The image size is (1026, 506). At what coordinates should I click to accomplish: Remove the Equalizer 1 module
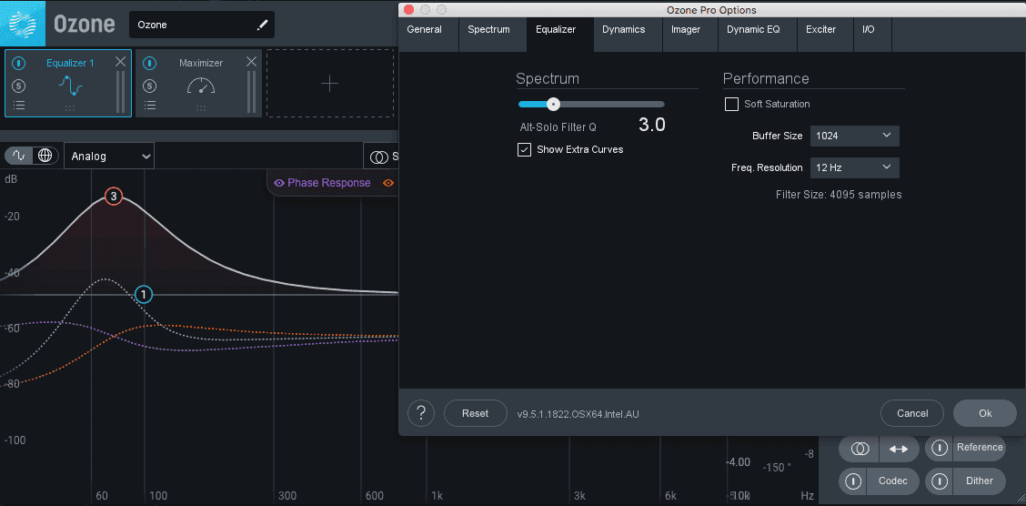click(x=120, y=62)
